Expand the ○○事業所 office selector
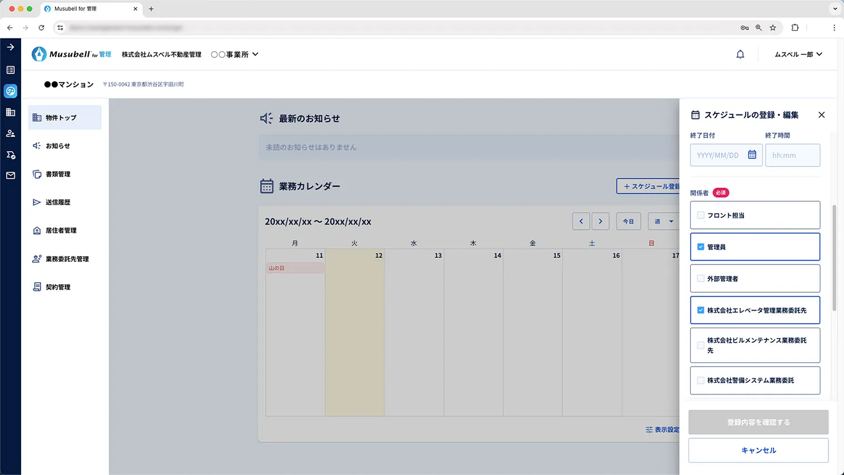This screenshot has width=844, height=475. 235,54
